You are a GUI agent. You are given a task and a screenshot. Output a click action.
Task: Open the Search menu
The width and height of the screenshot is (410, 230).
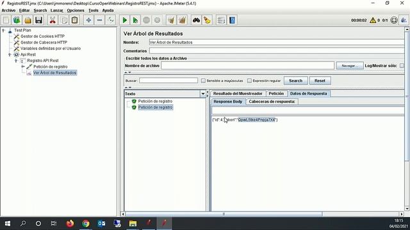(40, 10)
